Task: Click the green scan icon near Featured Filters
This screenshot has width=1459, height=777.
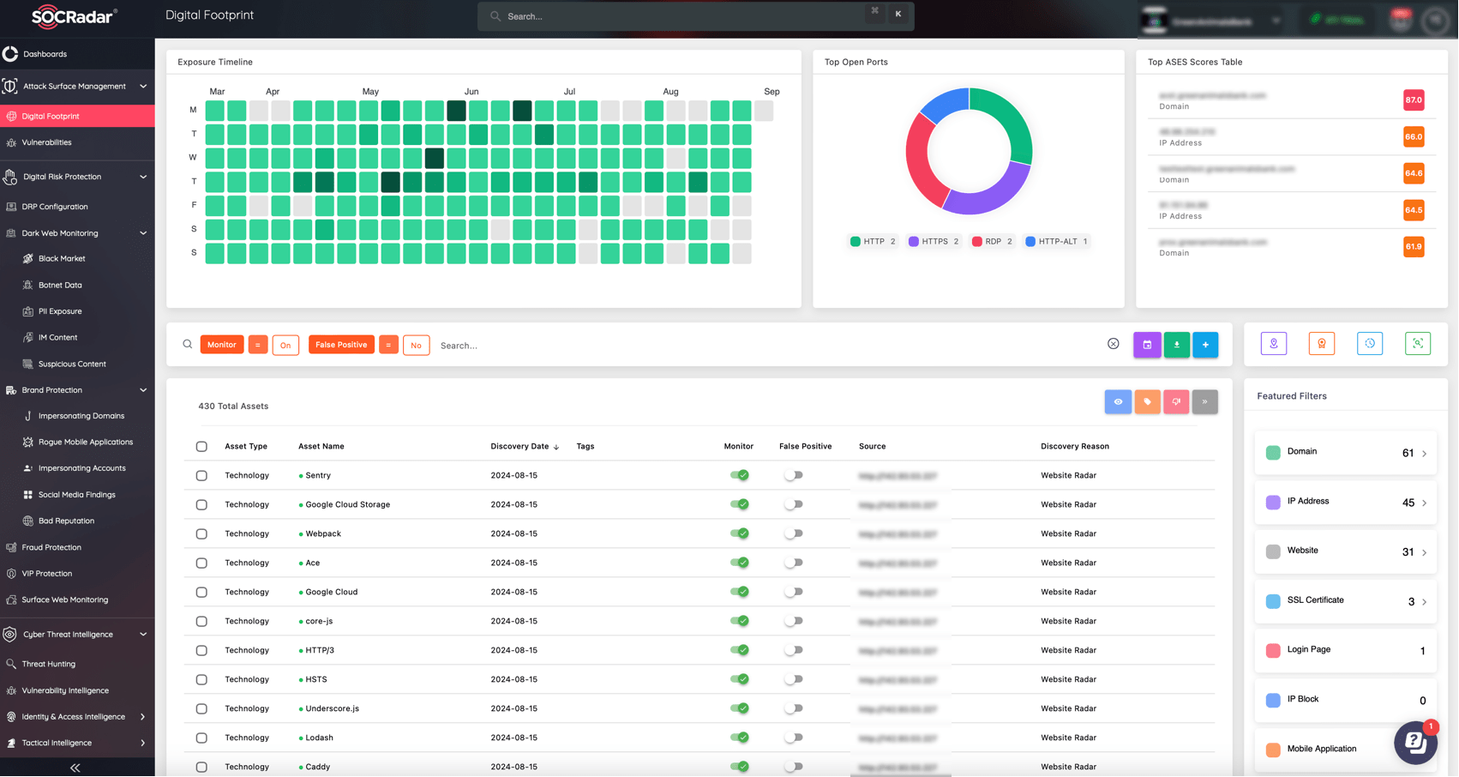Action: point(1417,343)
